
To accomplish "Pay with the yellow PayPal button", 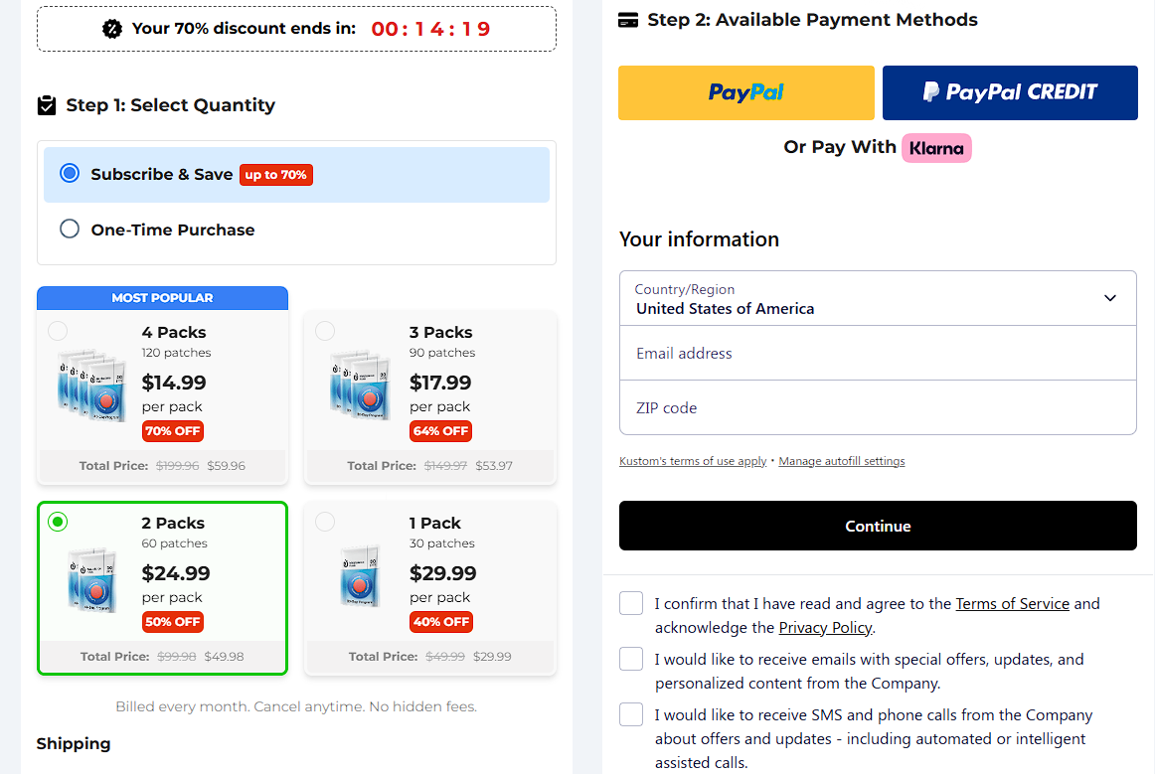I will (745, 92).
